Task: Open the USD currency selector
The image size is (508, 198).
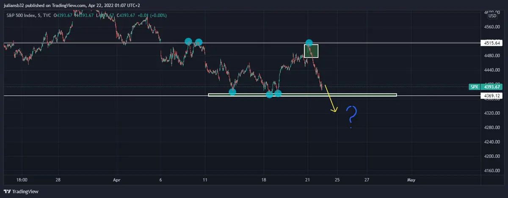Action: point(492,16)
